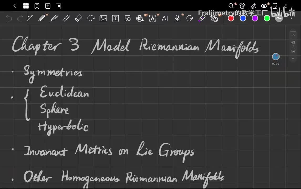Go to previous page with up chevron

click(293, 35)
